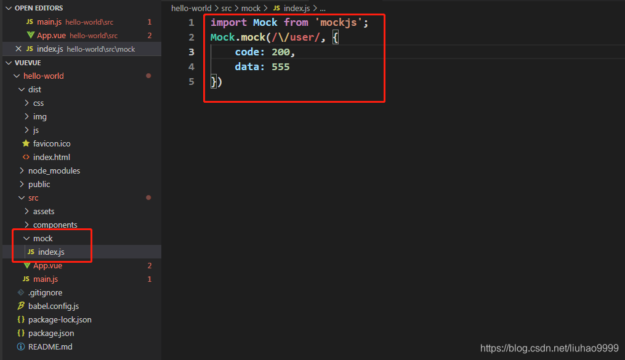
Task: Collapse the OPEN EDITORS section
Action: [9, 8]
